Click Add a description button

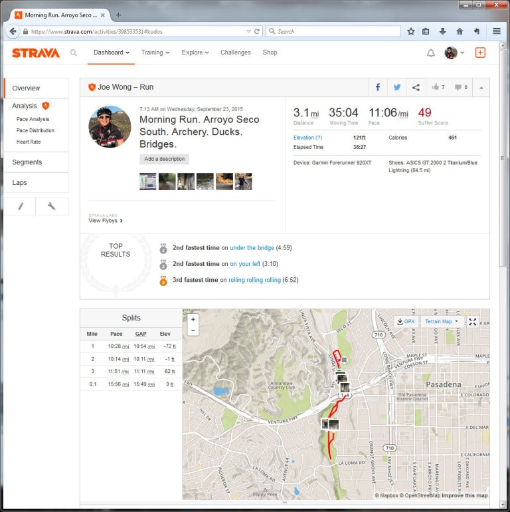click(x=164, y=159)
